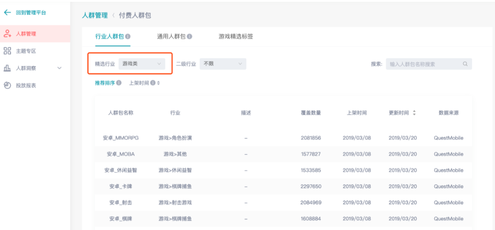Image resolution: width=495 pixels, height=230 pixels.
Task: Select the 安卓_MOBA row name
Action: tap(121, 154)
